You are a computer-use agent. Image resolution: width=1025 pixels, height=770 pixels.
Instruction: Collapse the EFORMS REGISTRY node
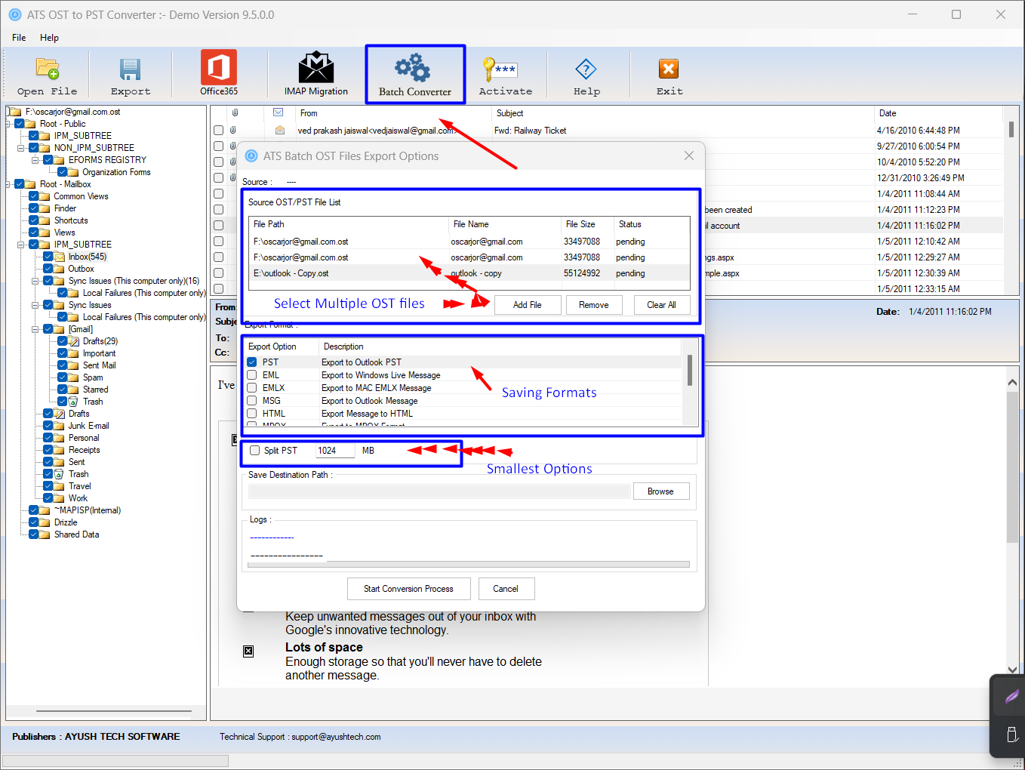tap(35, 160)
